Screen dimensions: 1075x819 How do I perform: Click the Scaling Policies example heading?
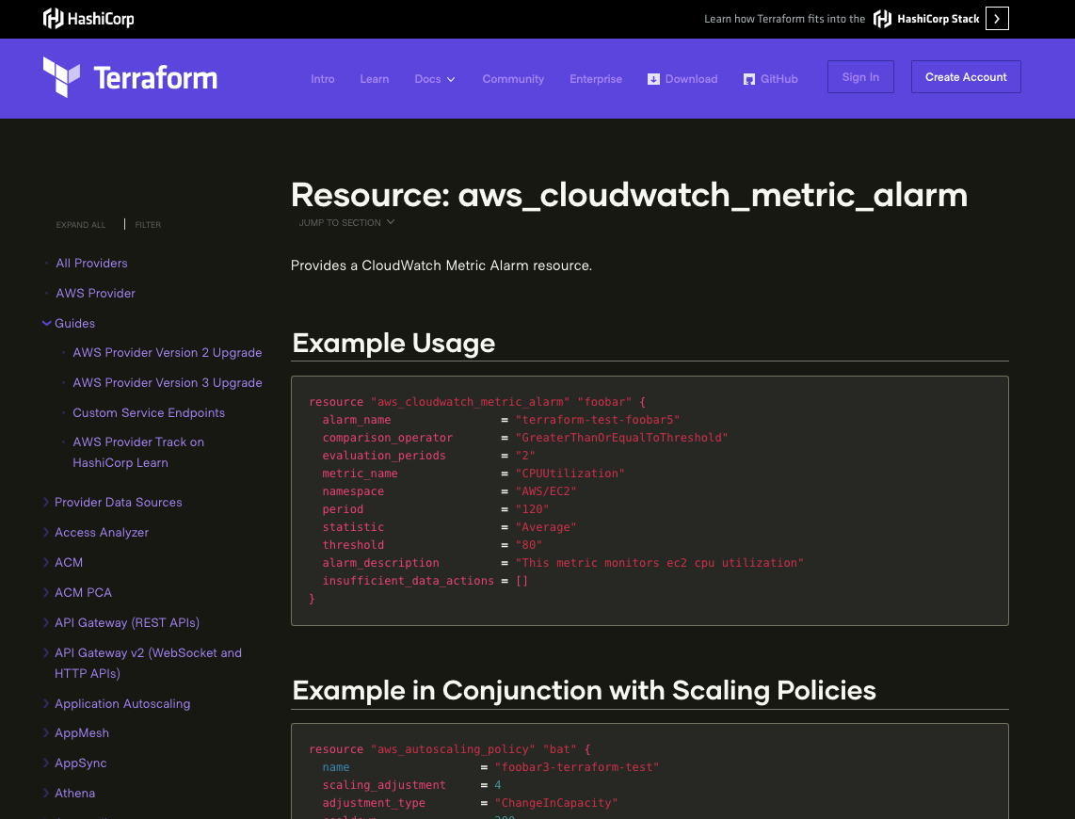pyautogui.click(x=585, y=691)
